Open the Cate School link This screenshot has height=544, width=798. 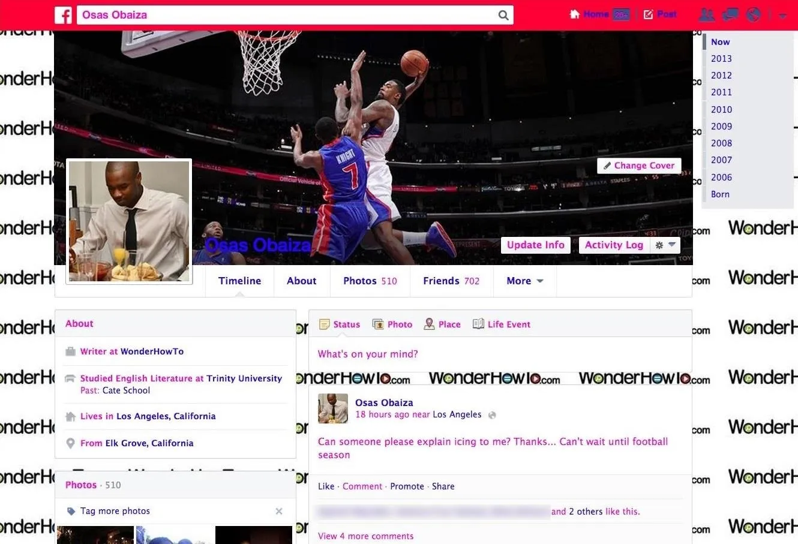(x=126, y=390)
